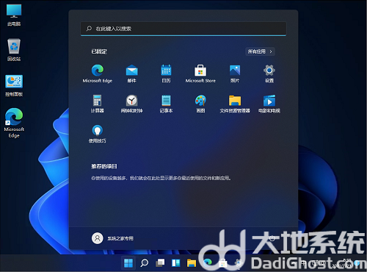This screenshot has width=367, height=272.
Task: Launch Paint (画图) from pinned apps
Action: 200,104
